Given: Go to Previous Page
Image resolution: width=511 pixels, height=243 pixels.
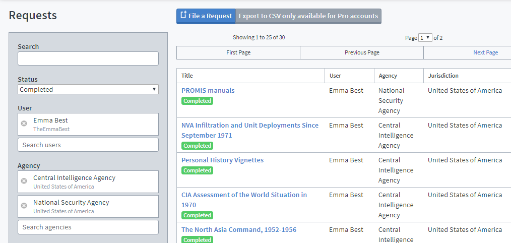Looking at the screenshot, I should (x=362, y=52).
